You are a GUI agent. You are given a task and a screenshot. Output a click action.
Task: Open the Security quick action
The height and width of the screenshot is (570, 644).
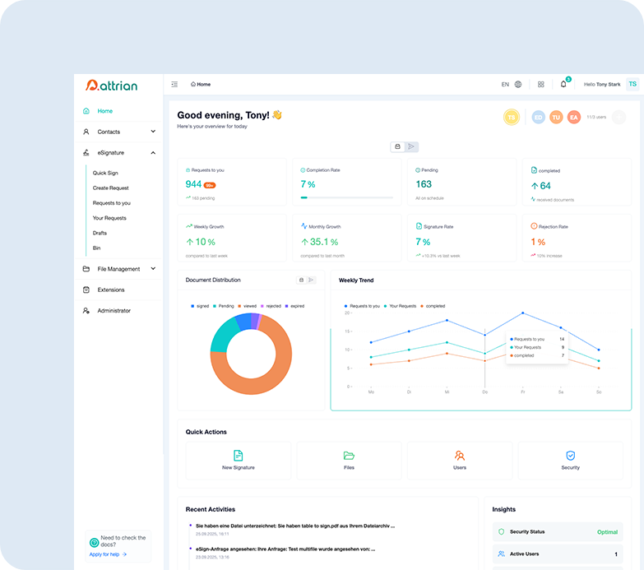570,460
